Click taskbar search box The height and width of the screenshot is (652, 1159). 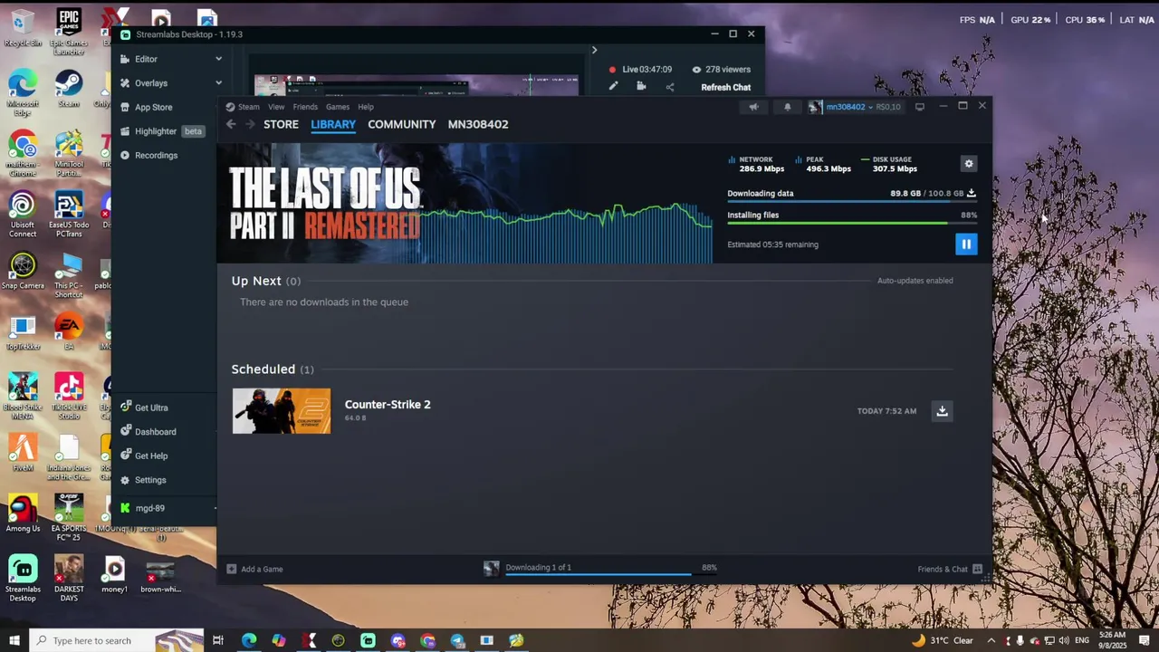116,640
